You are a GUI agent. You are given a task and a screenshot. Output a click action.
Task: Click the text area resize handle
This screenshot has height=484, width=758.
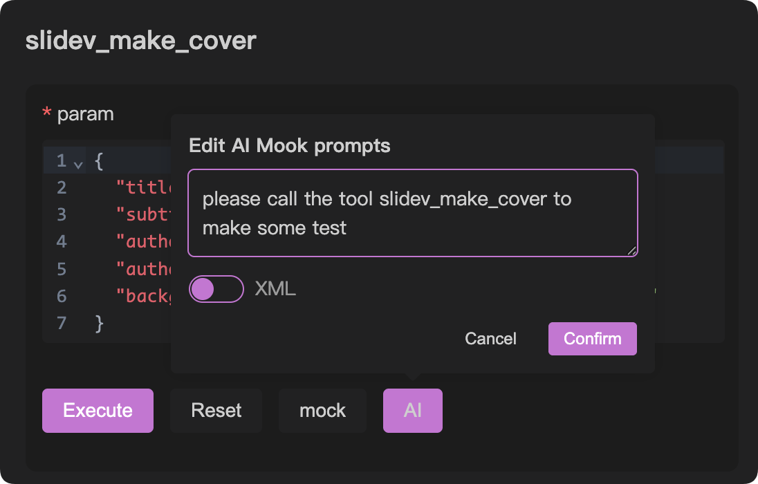click(x=632, y=251)
